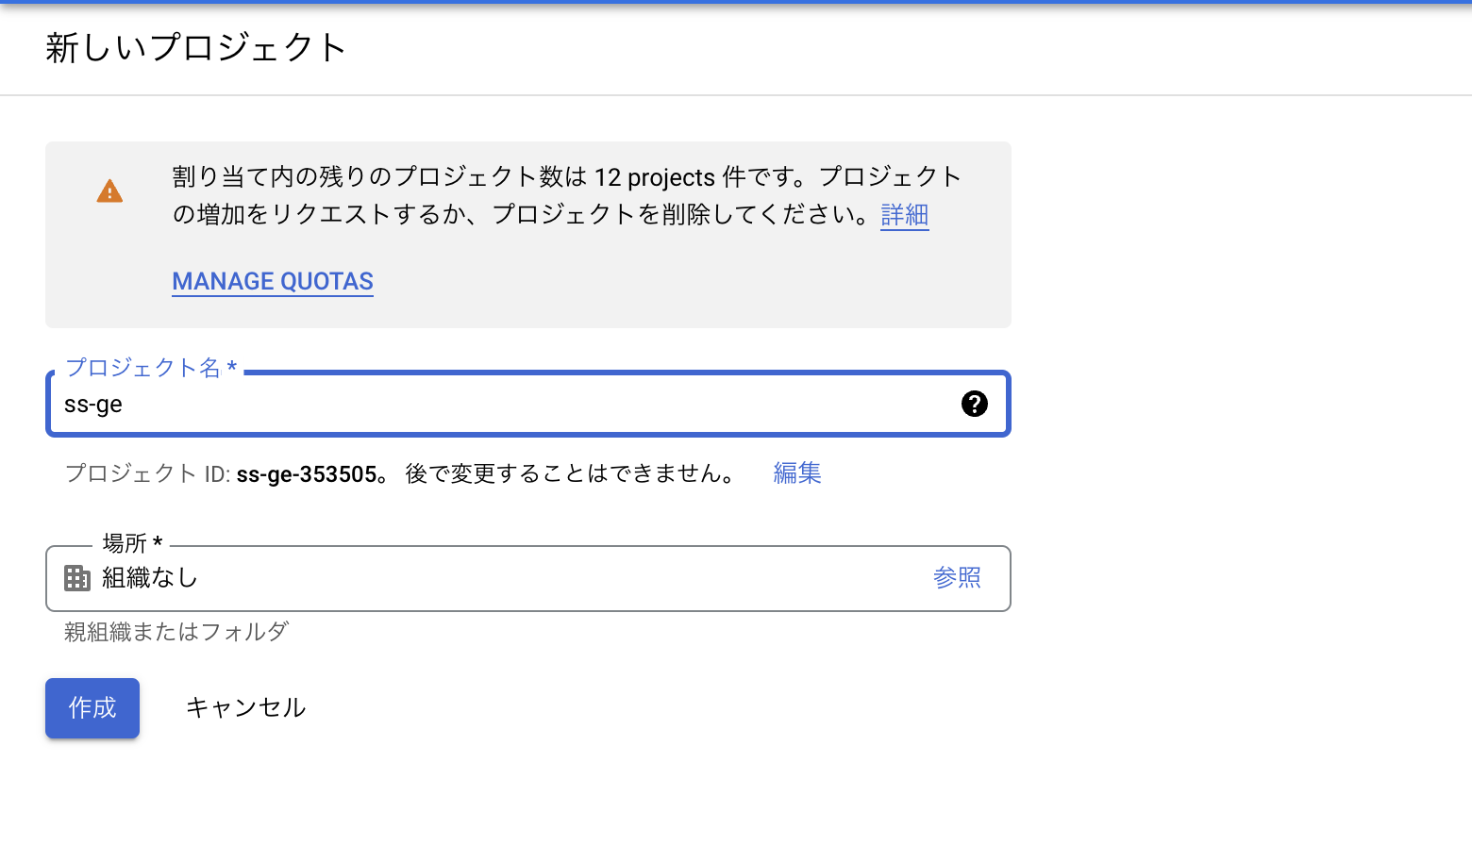Click the 親組織またはフォルダ helper text
This screenshot has height=845, width=1472.
pyautogui.click(x=176, y=632)
